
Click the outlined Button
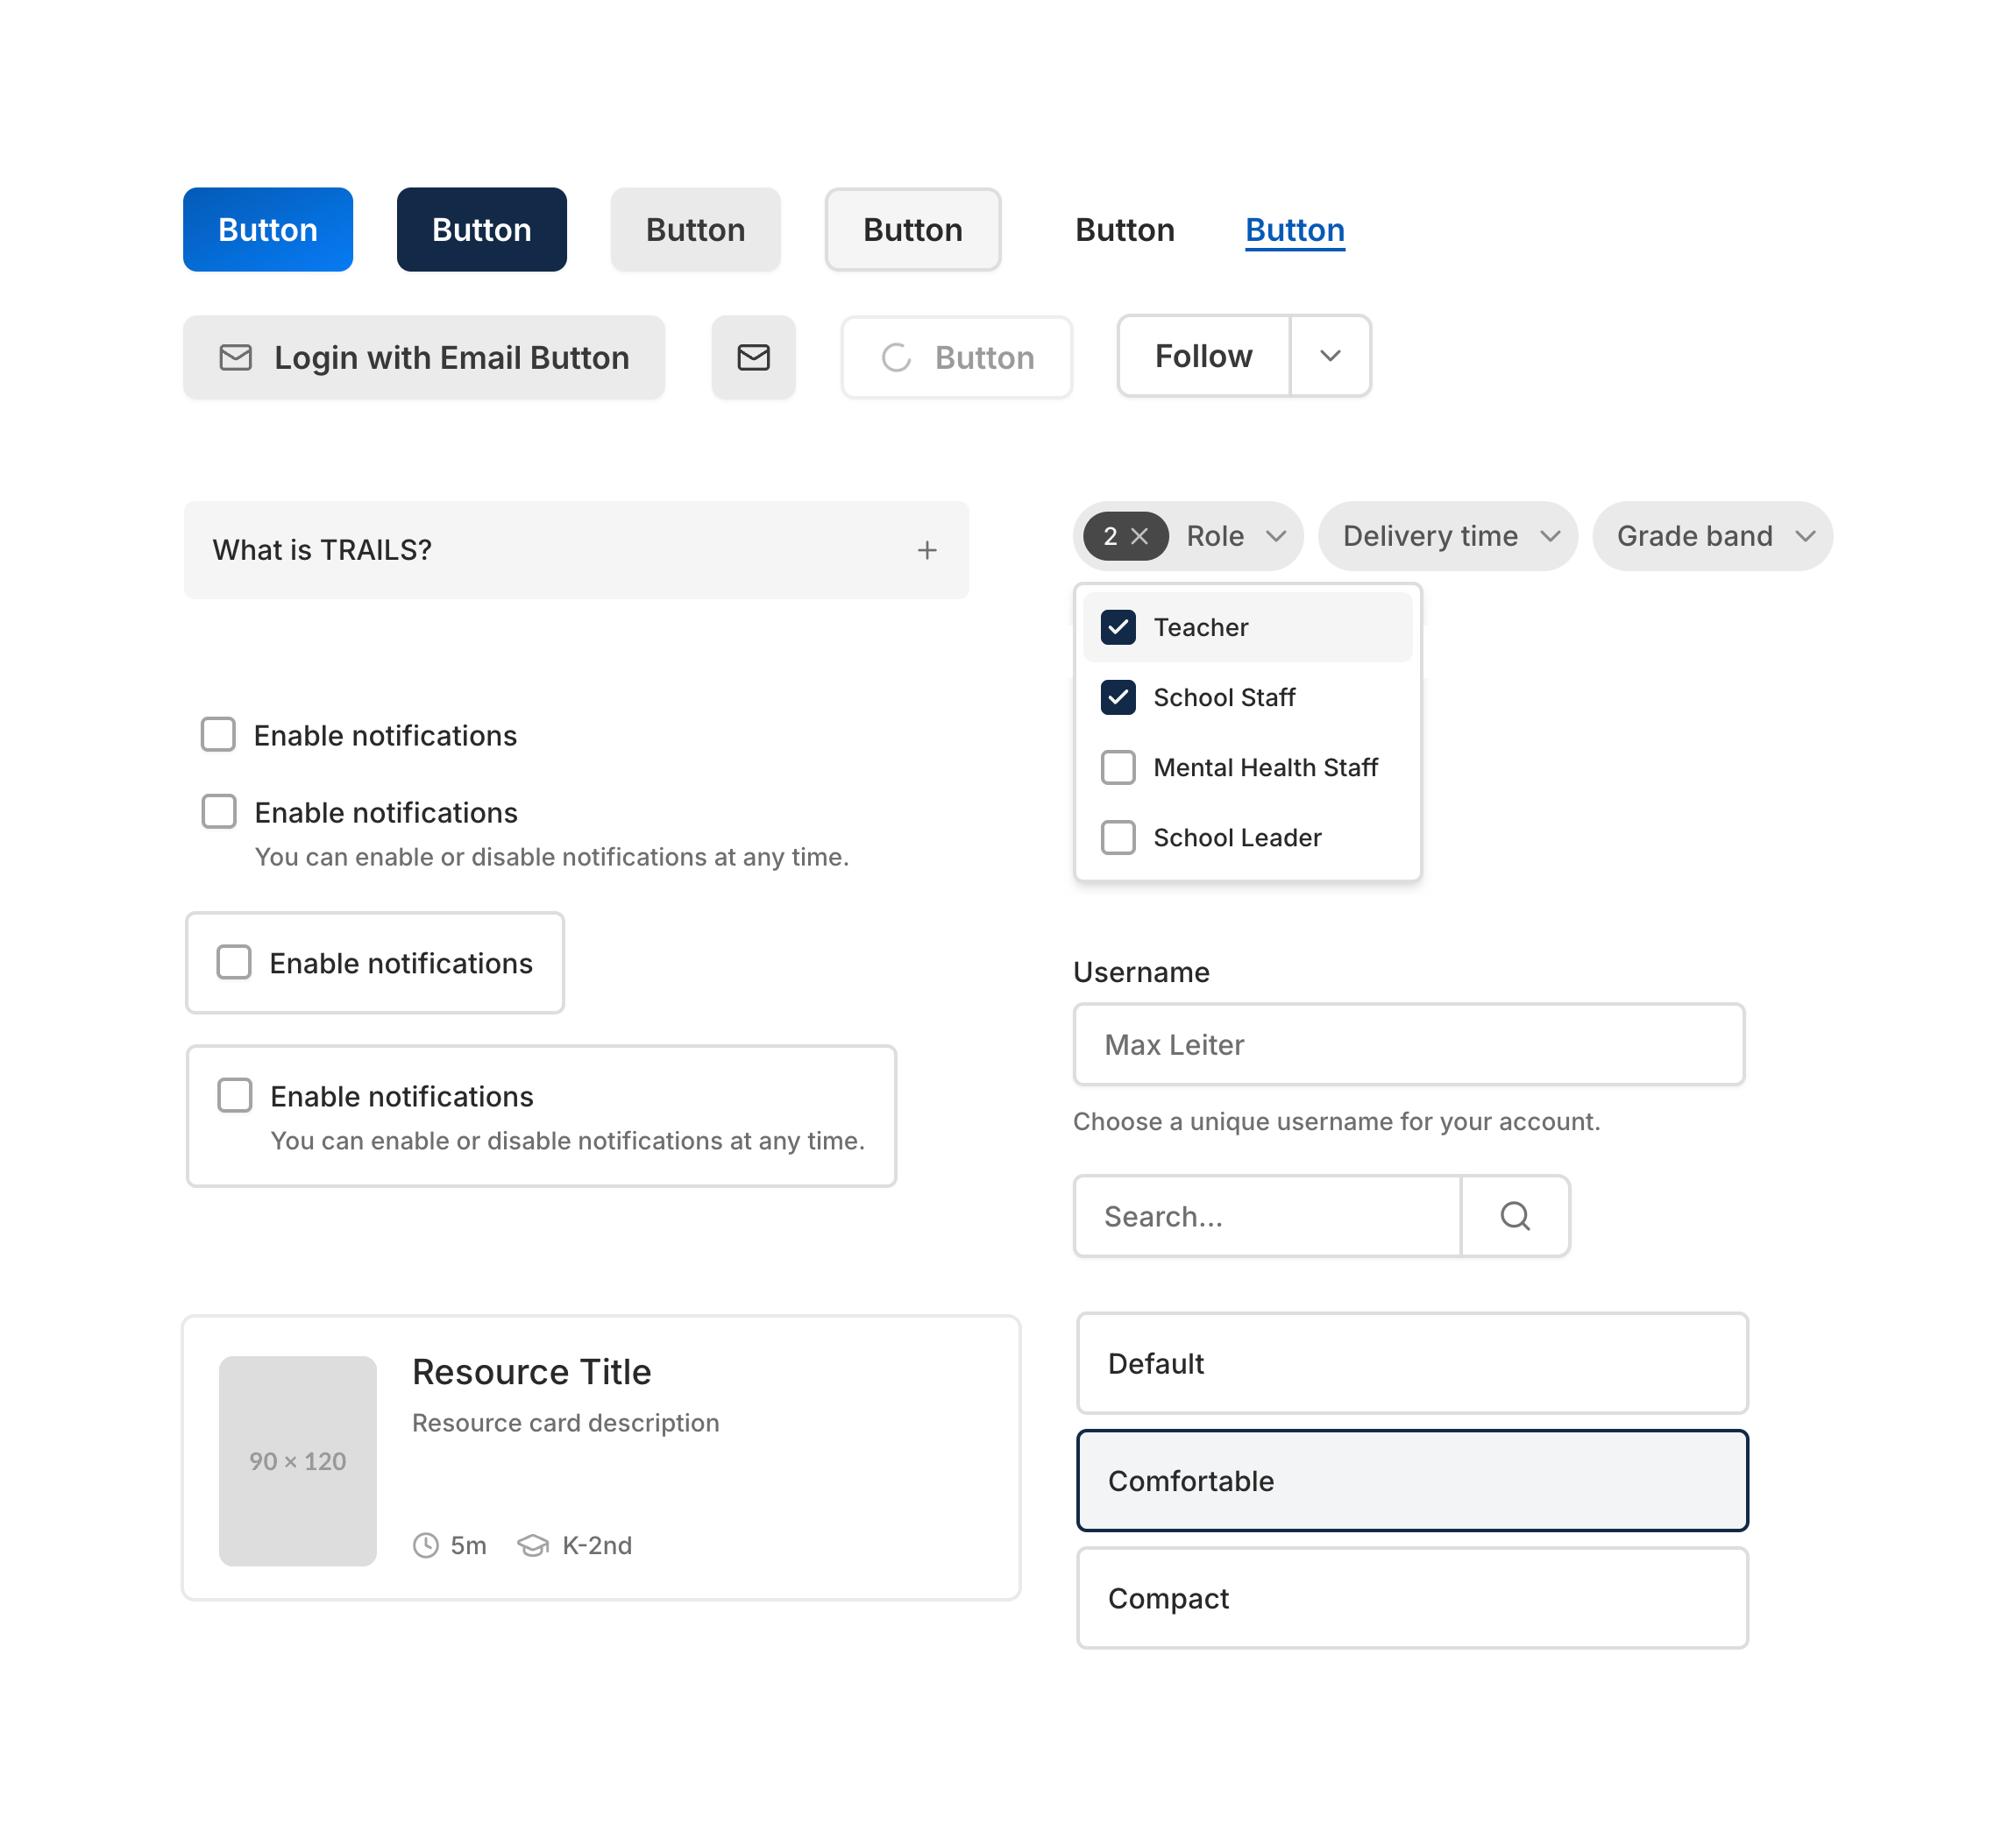913,229
